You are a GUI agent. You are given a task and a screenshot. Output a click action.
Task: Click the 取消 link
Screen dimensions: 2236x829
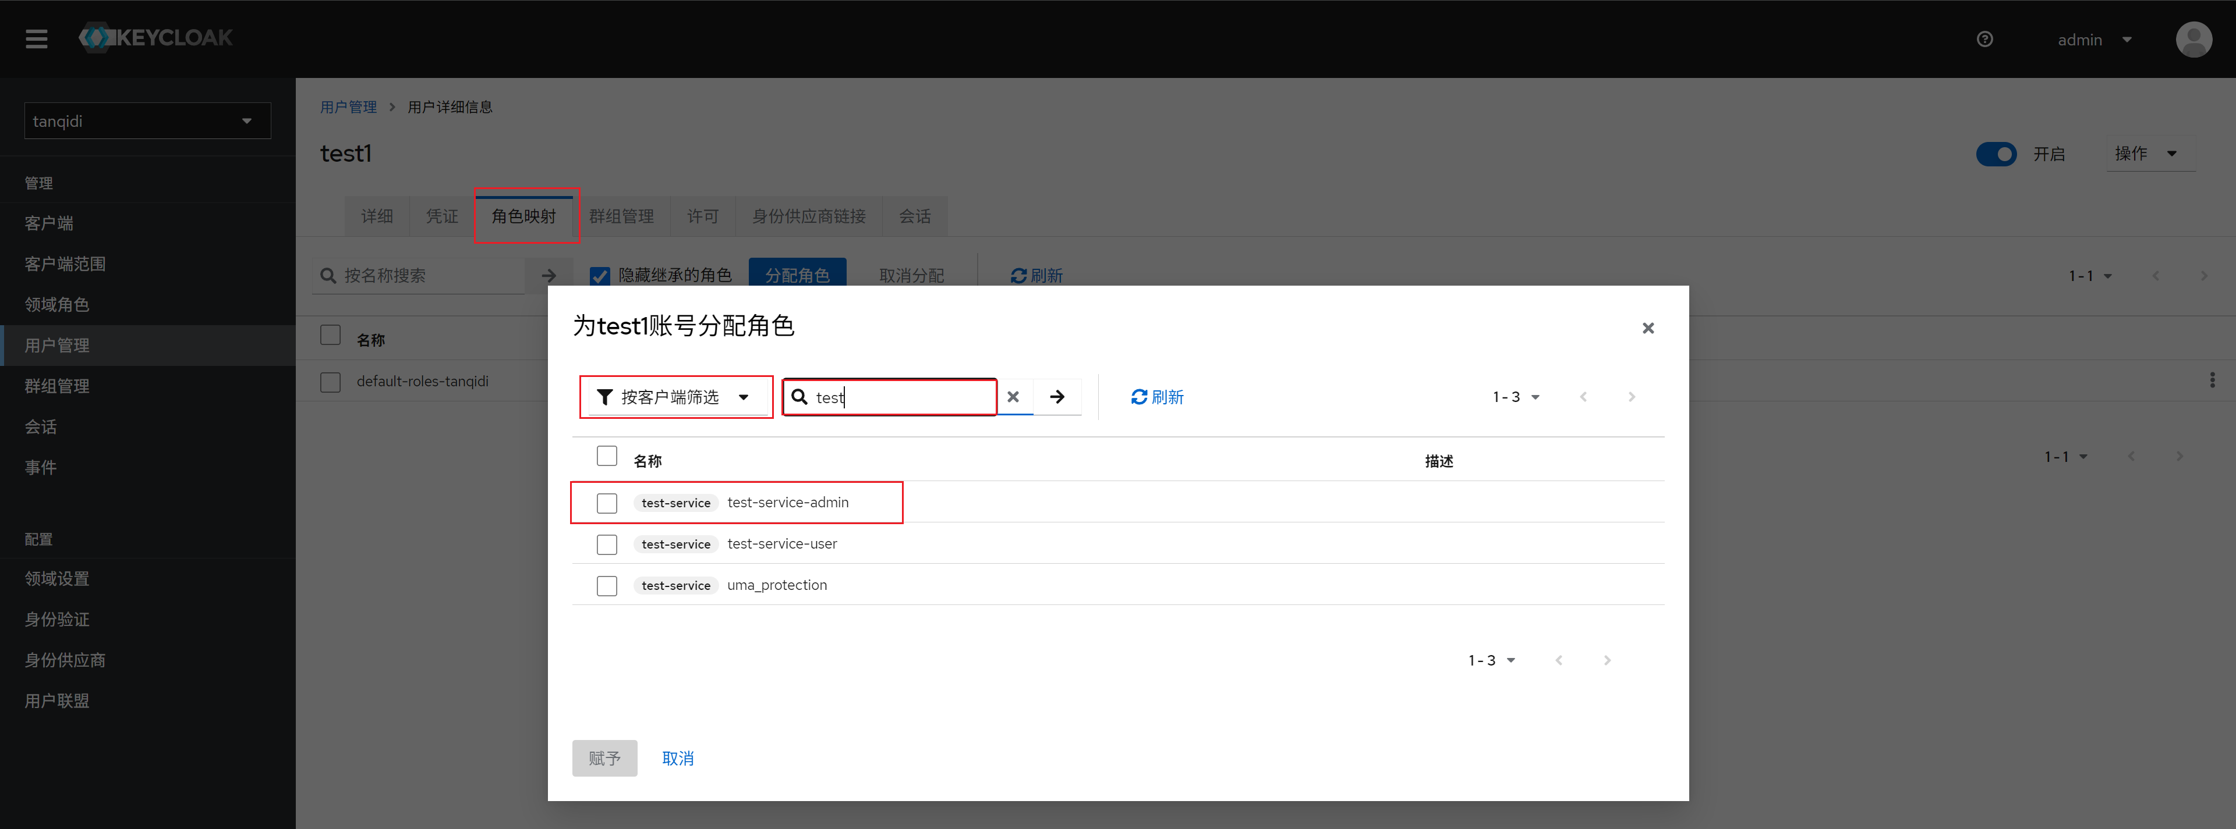pos(677,759)
